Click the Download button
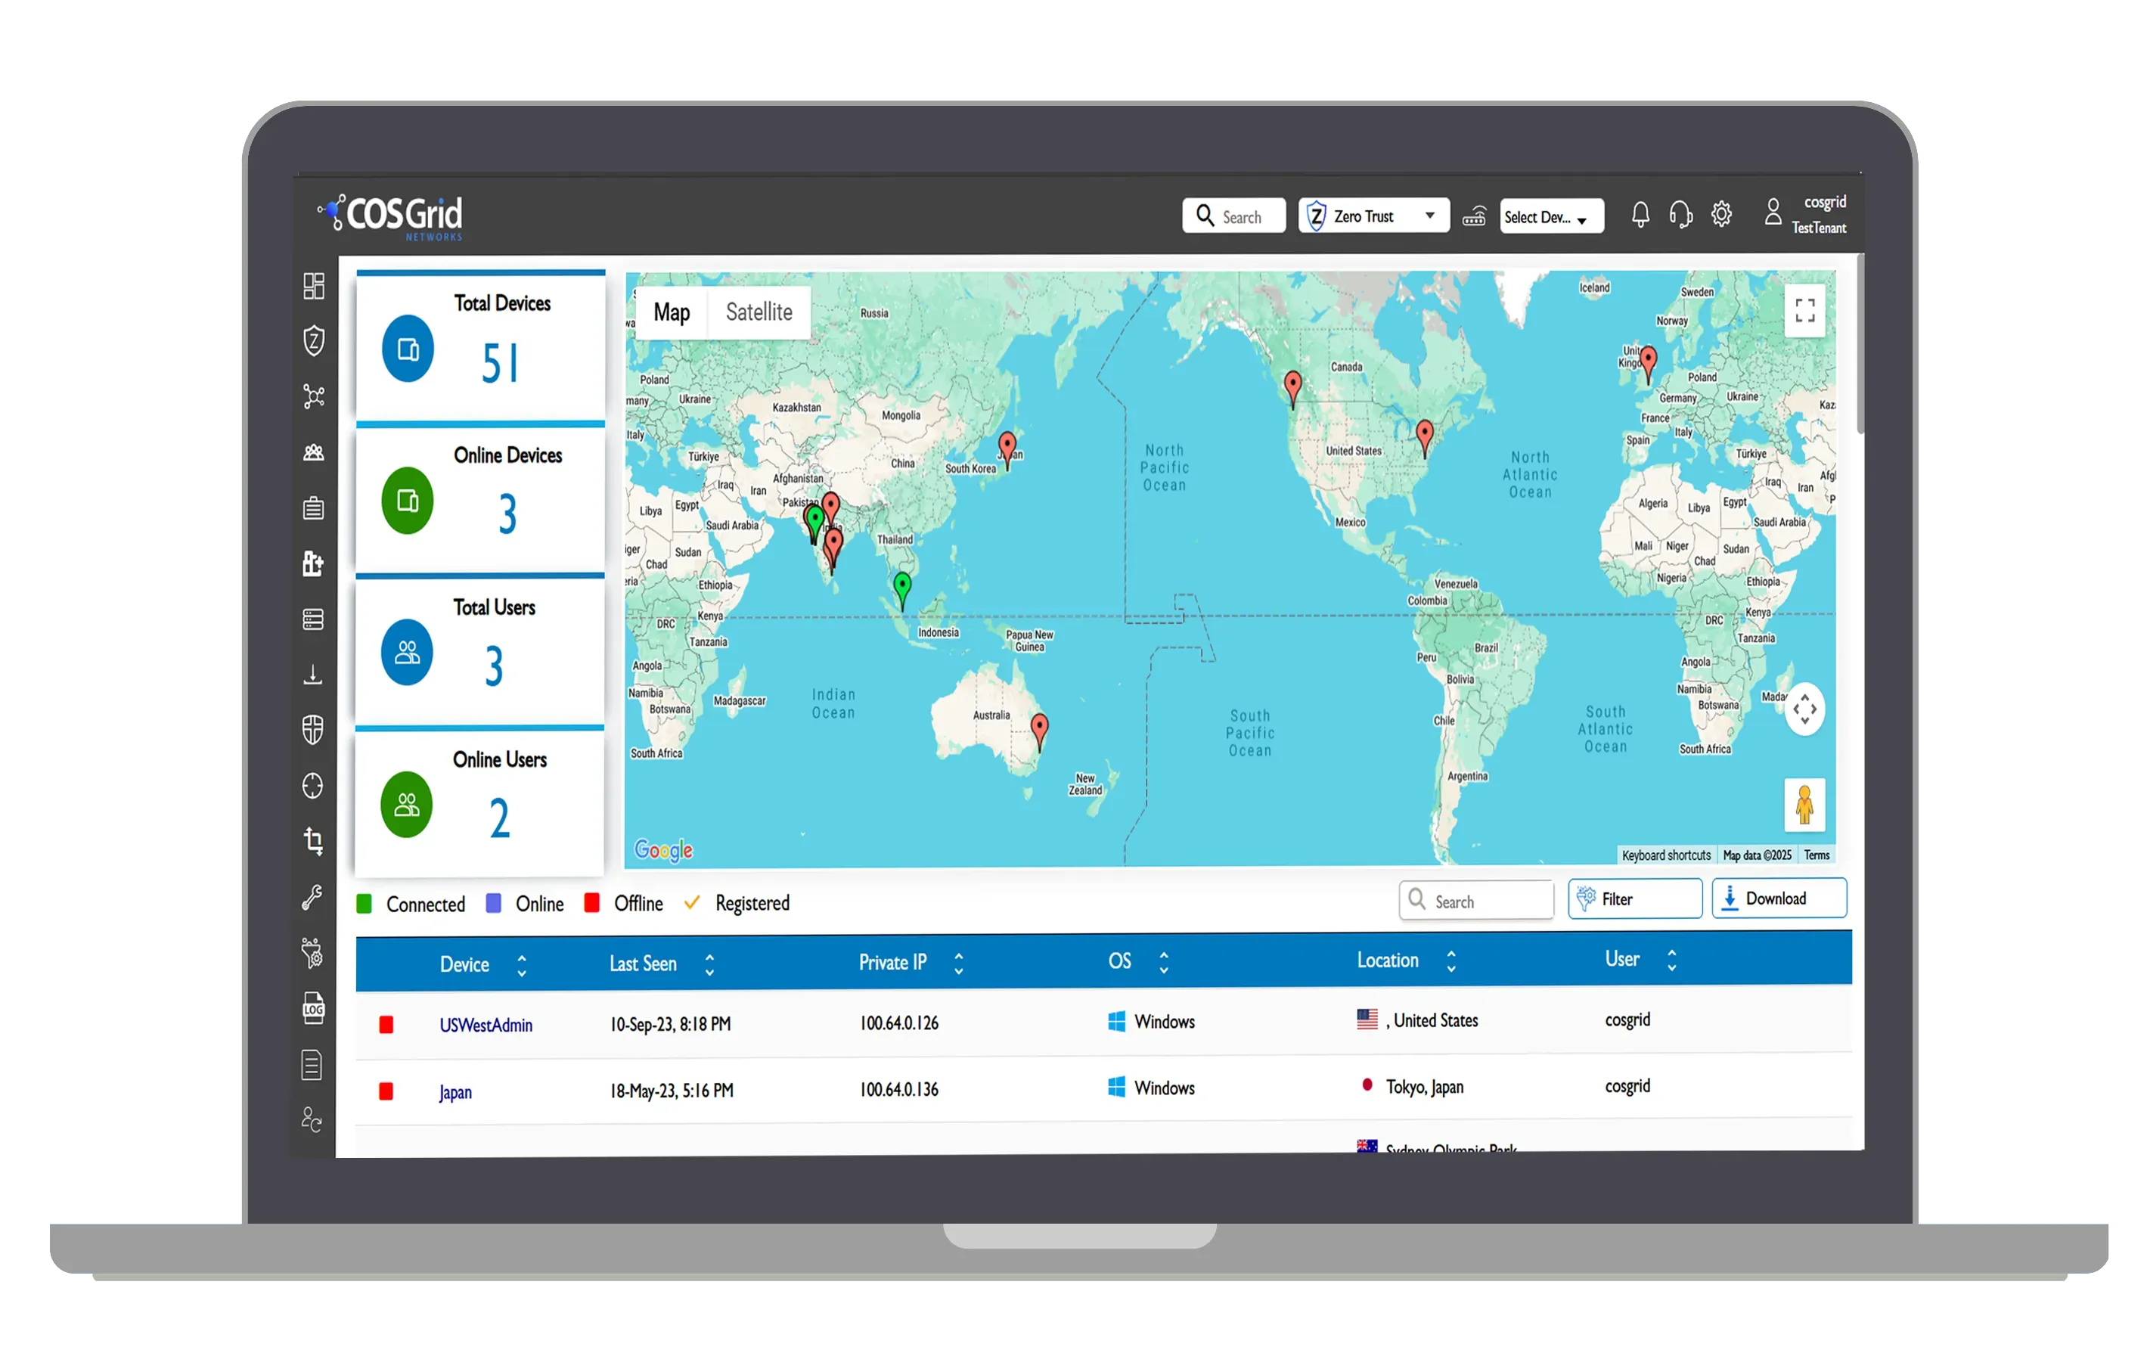Screen dimensions: 2147x1350 point(1778,898)
